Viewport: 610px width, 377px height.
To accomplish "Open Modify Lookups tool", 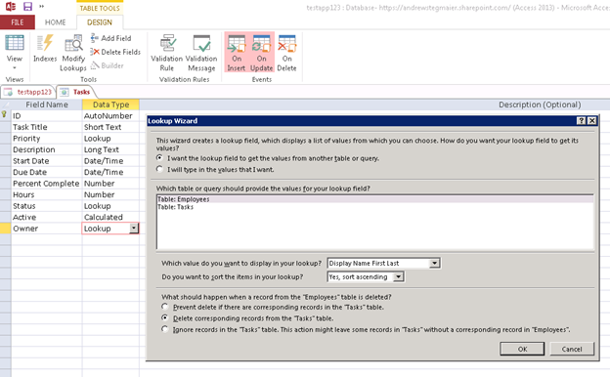I will tap(73, 53).
